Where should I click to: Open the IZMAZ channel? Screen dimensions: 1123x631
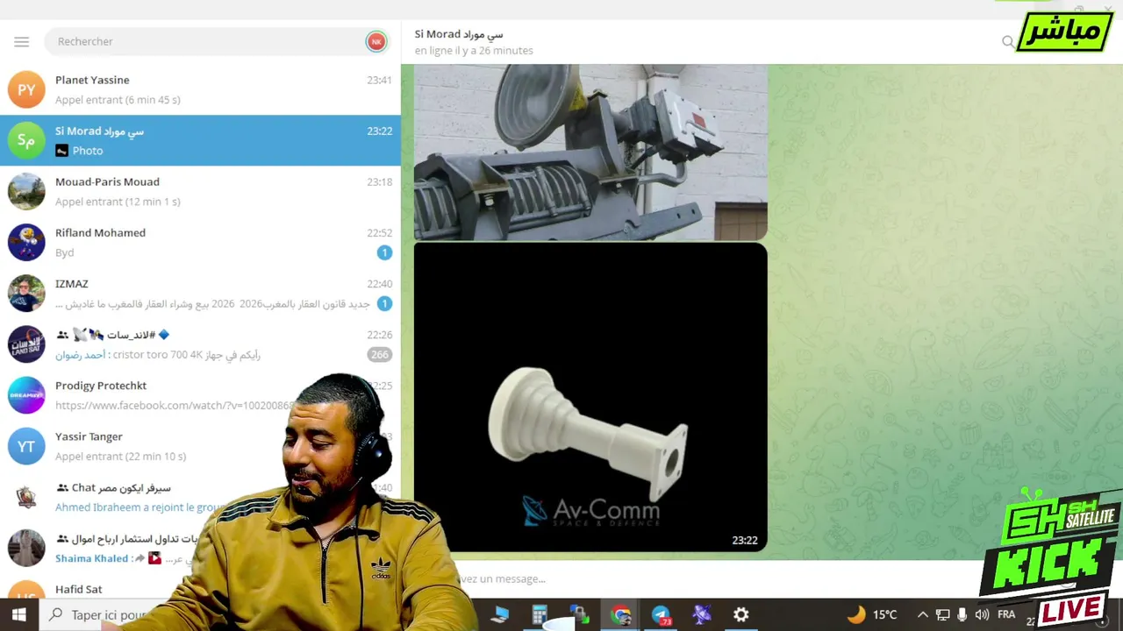200,293
